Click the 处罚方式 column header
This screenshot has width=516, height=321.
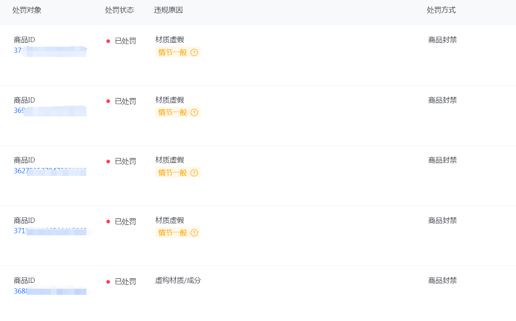coord(441,10)
